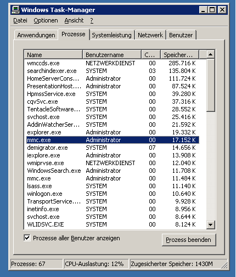Click the 135.804 K memory value
The height and width of the screenshot is (277, 236).
(182, 71)
